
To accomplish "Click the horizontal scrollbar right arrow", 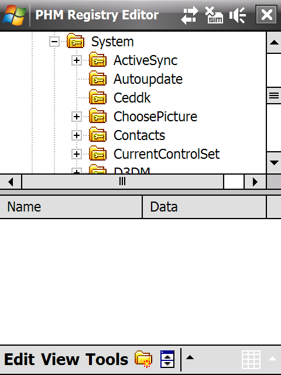I will pyautogui.click(x=255, y=182).
